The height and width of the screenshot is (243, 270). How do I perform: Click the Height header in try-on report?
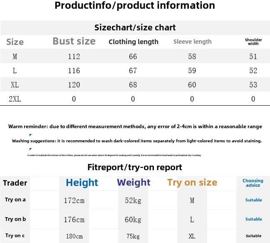82,183
